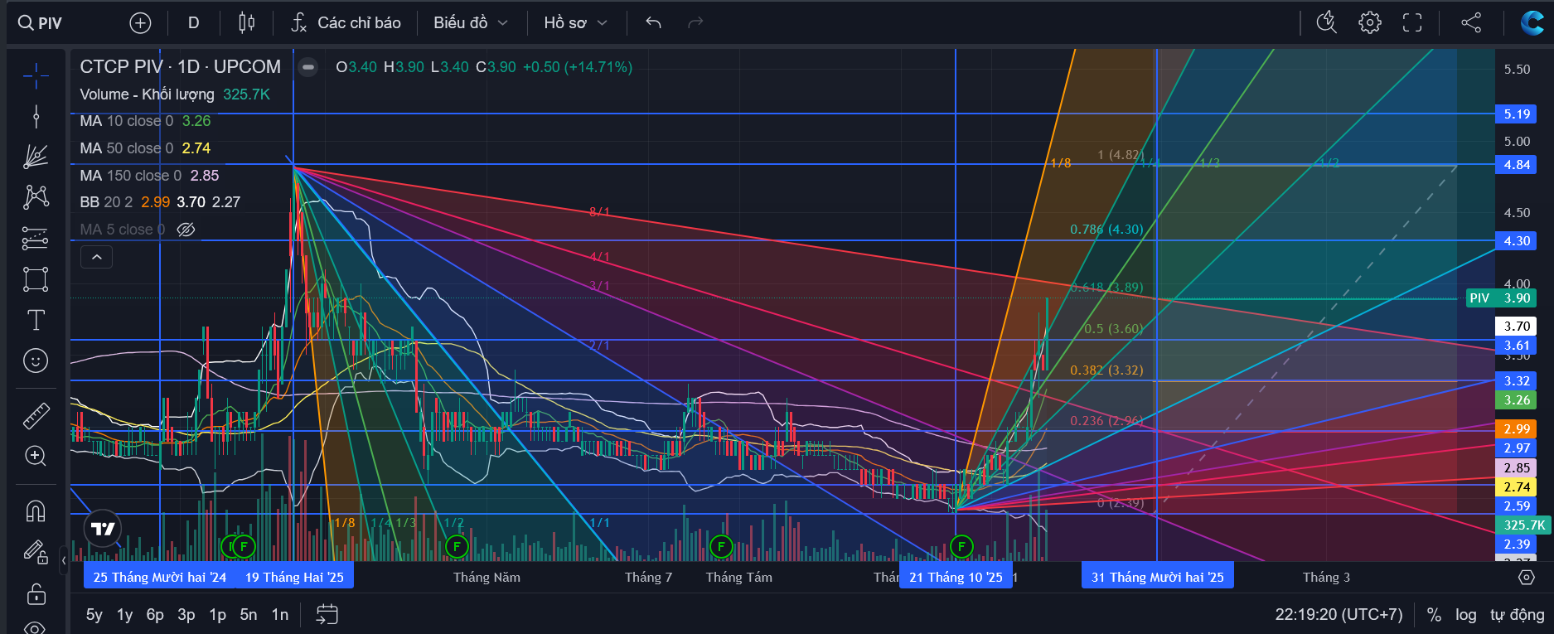1554x634 pixels.
Task: Select the forecast and measurement tool
Action: [x=36, y=239]
